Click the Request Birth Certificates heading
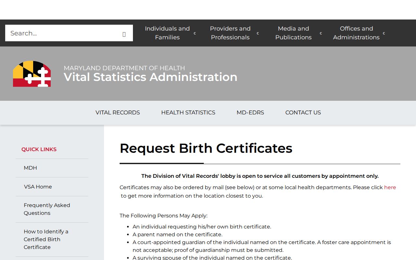This screenshot has width=416, height=260. pyautogui.click(x=206, y=148)
